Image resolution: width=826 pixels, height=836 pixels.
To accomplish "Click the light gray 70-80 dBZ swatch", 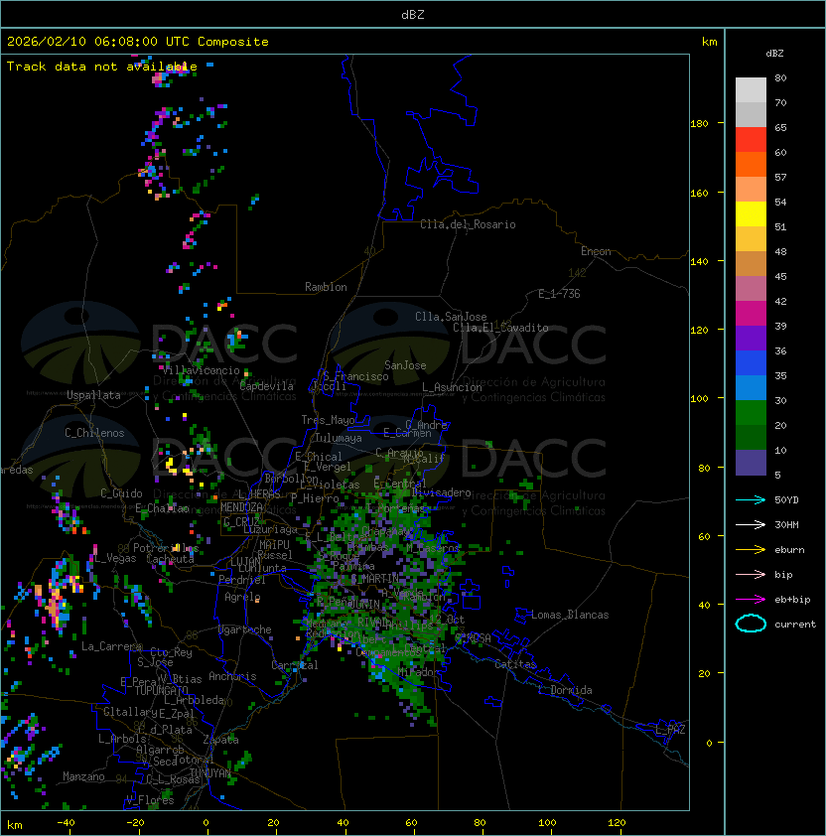I will click(x=751, y=89).
